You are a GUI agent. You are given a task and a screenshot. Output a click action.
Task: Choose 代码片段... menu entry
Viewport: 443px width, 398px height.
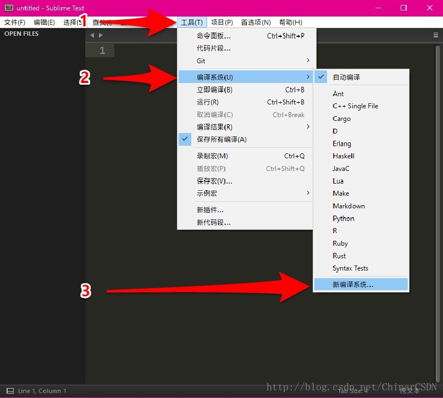pyautogui.click(x=245, y=48)
